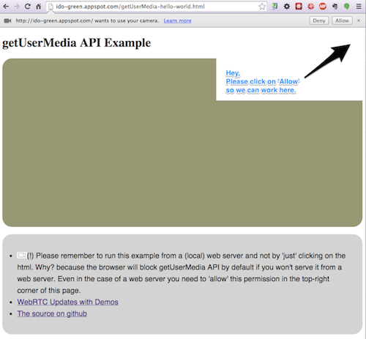Bookmark this page with the star icon

pos(262,7)
